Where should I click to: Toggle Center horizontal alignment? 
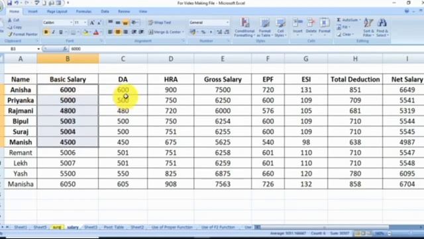(x=118, y=32)
